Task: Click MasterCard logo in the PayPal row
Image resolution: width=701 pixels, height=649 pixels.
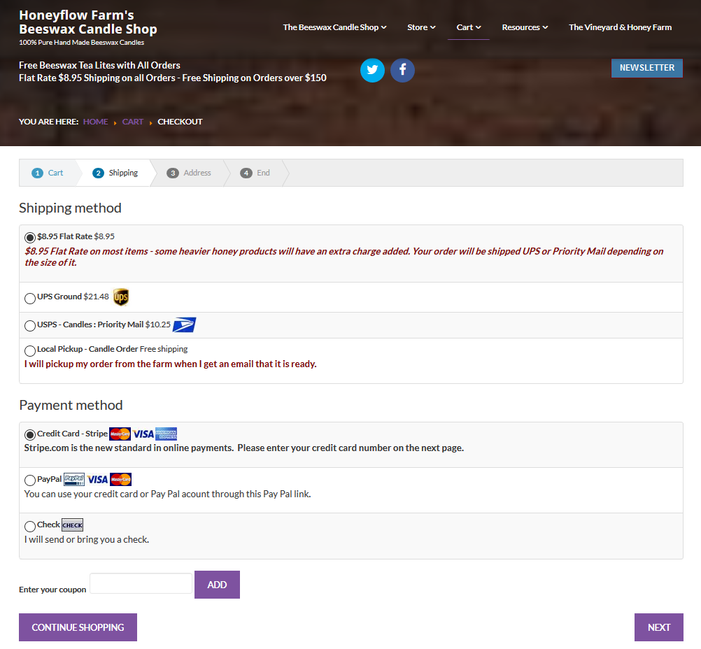Action: (121, 480)
